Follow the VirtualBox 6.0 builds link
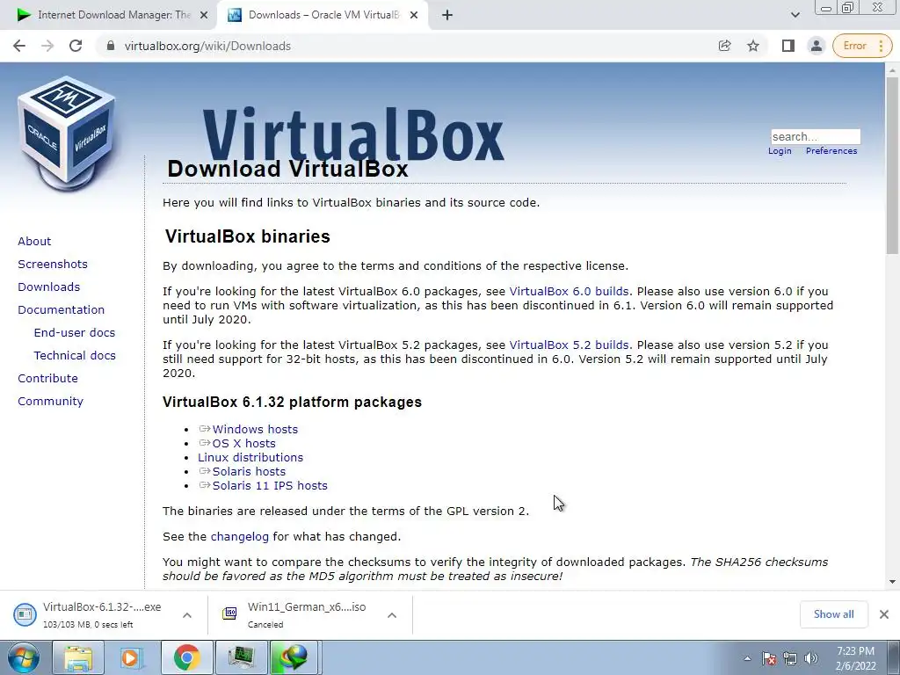Image resolution: width=900 pixels, height=675 pixels. 569,292
